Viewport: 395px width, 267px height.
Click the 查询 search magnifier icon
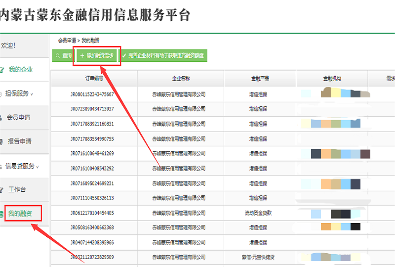pyautogui.click(x=58, y=56)
